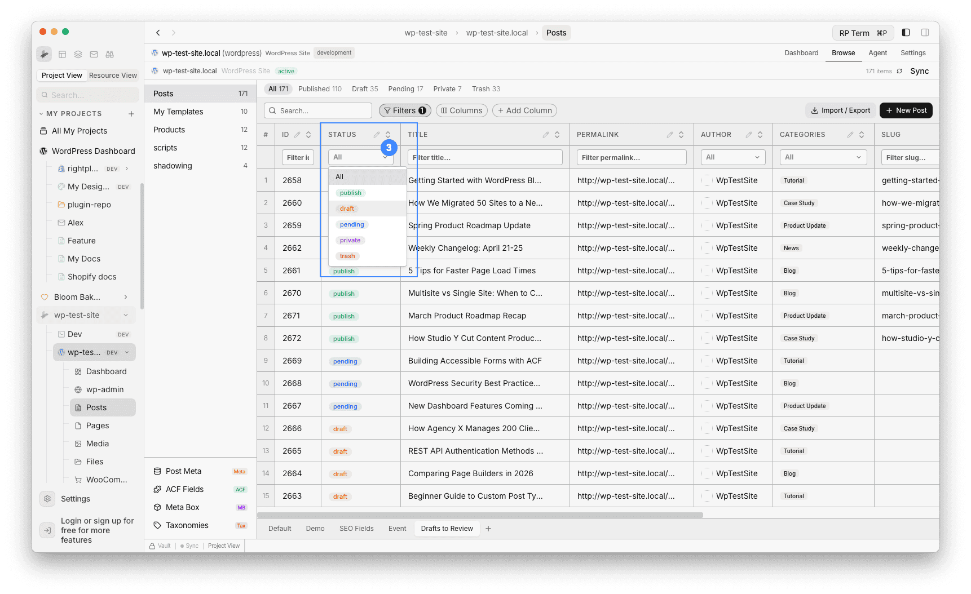Open My Templates content type
The image size is (971, 594).
pyautogui.click(x=200, y=112)
